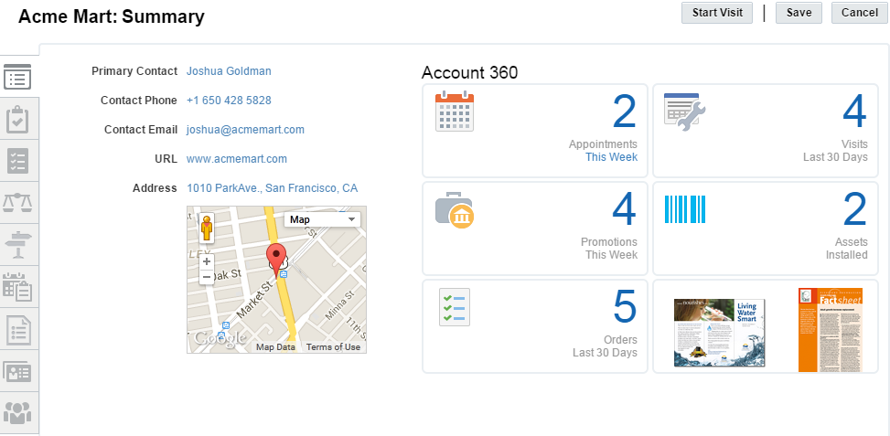Click the Promotions count number 4

[x=625, y=209]
